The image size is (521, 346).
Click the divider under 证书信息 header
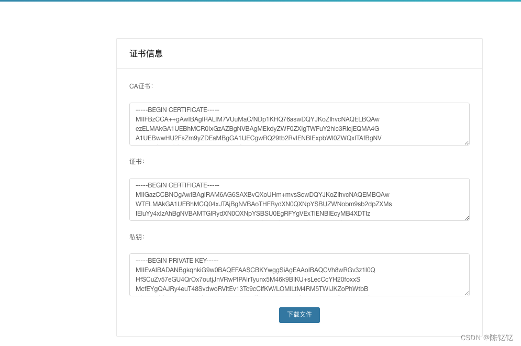pyautogui.click(x=299, y=67)
